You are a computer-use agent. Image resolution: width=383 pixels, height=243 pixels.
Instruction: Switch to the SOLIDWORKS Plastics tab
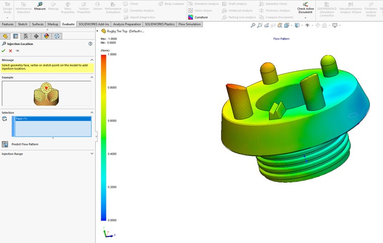[160, 24]
